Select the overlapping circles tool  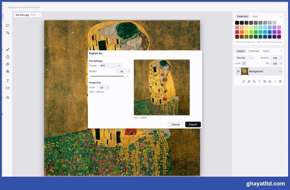pos(8,64)
